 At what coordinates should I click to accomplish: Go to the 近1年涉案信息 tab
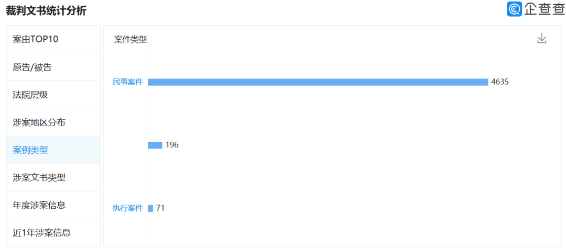(42, 233)
